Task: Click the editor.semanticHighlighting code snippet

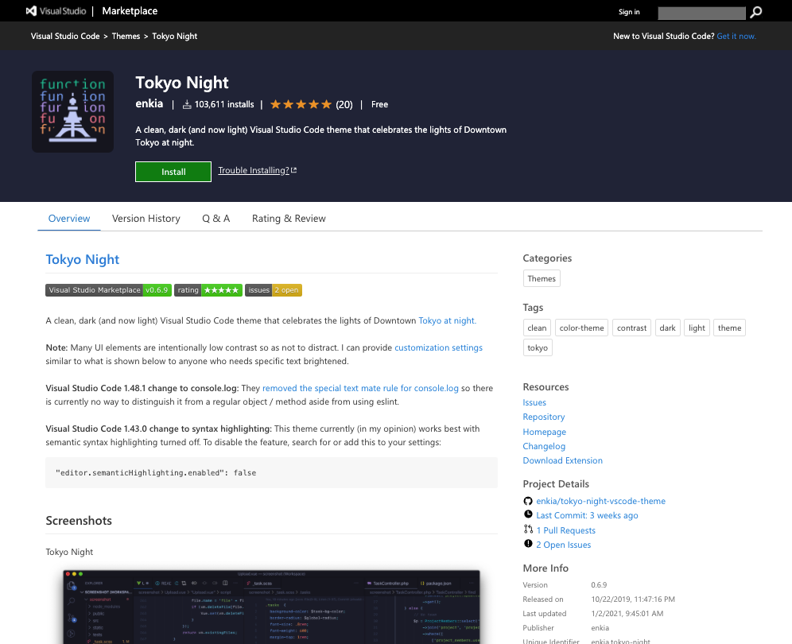Action: [x=271, y=473]
